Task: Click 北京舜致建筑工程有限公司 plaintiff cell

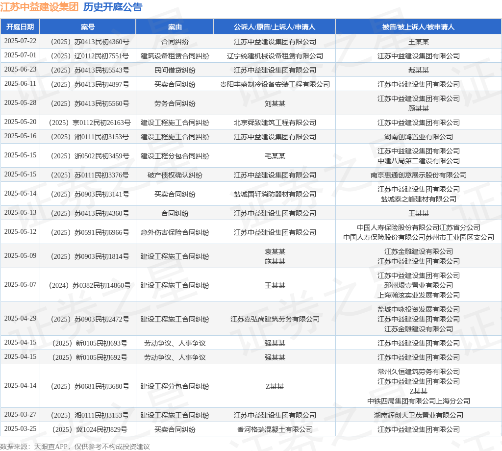Action: (275, 123)
